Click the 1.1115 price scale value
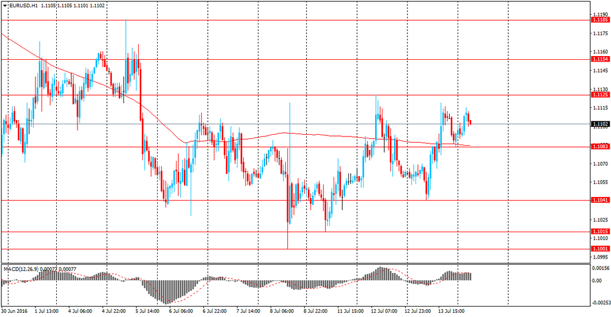The height and width of the screenshot is (317, 611). (x=600, y=108)
